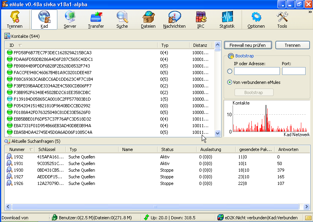
Task: Open the Dateien shared files section
Action: tap(148, 20)
